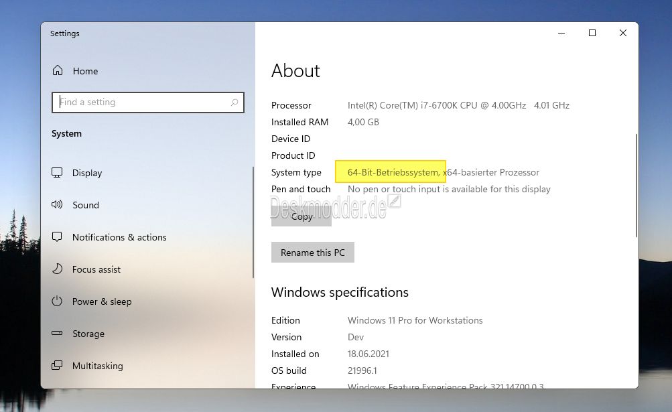This screenshot has height=412, width=672.
Task: Go to Home settings page
Action: (x=85, y=71)
